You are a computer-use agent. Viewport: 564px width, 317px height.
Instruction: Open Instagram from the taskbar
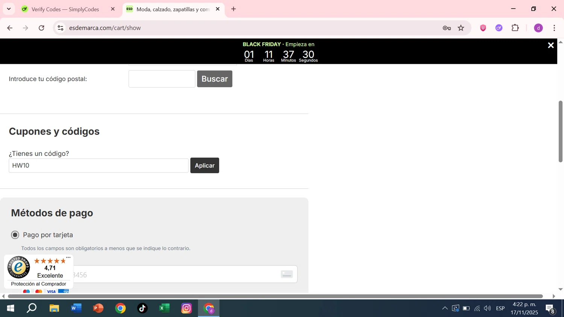186,308
